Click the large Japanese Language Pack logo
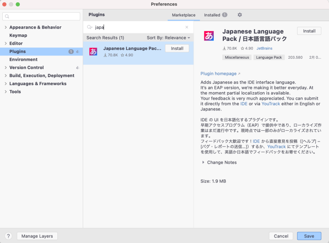Image resolution: width=329 pixels, height=243 pixels. tap(209, 36)
